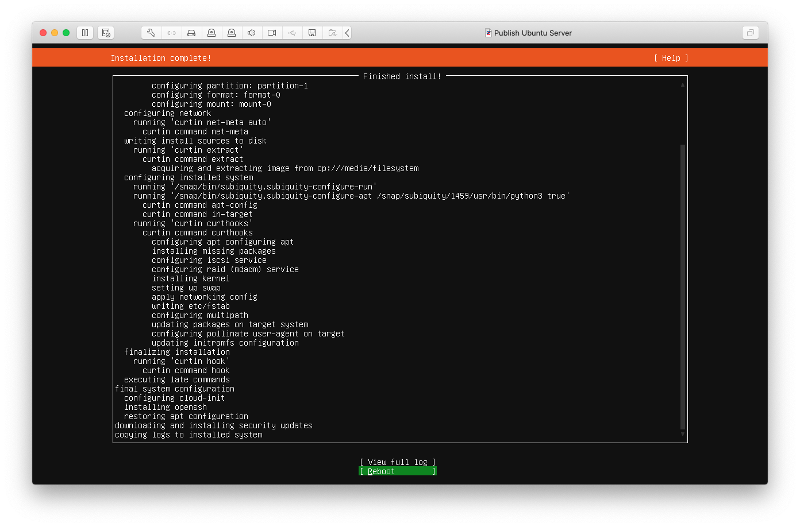
Task: Close the Publish Ubuntu Server window
Action: point(43,33)
